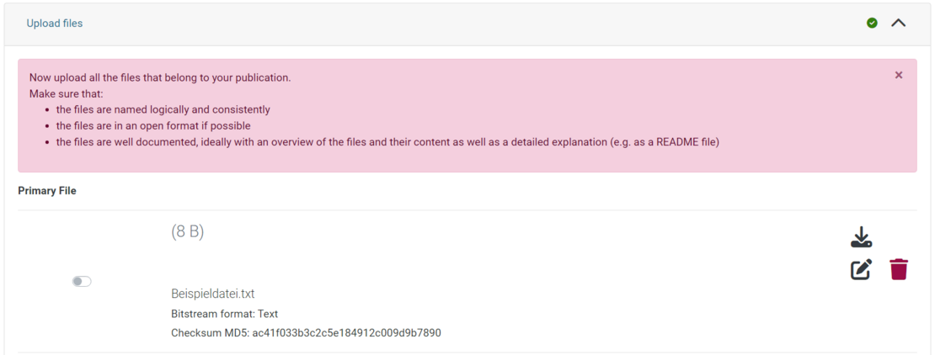Click the 'open format if possible' bullet
This screenshot has width=935, height=355.
click(153, 125)
